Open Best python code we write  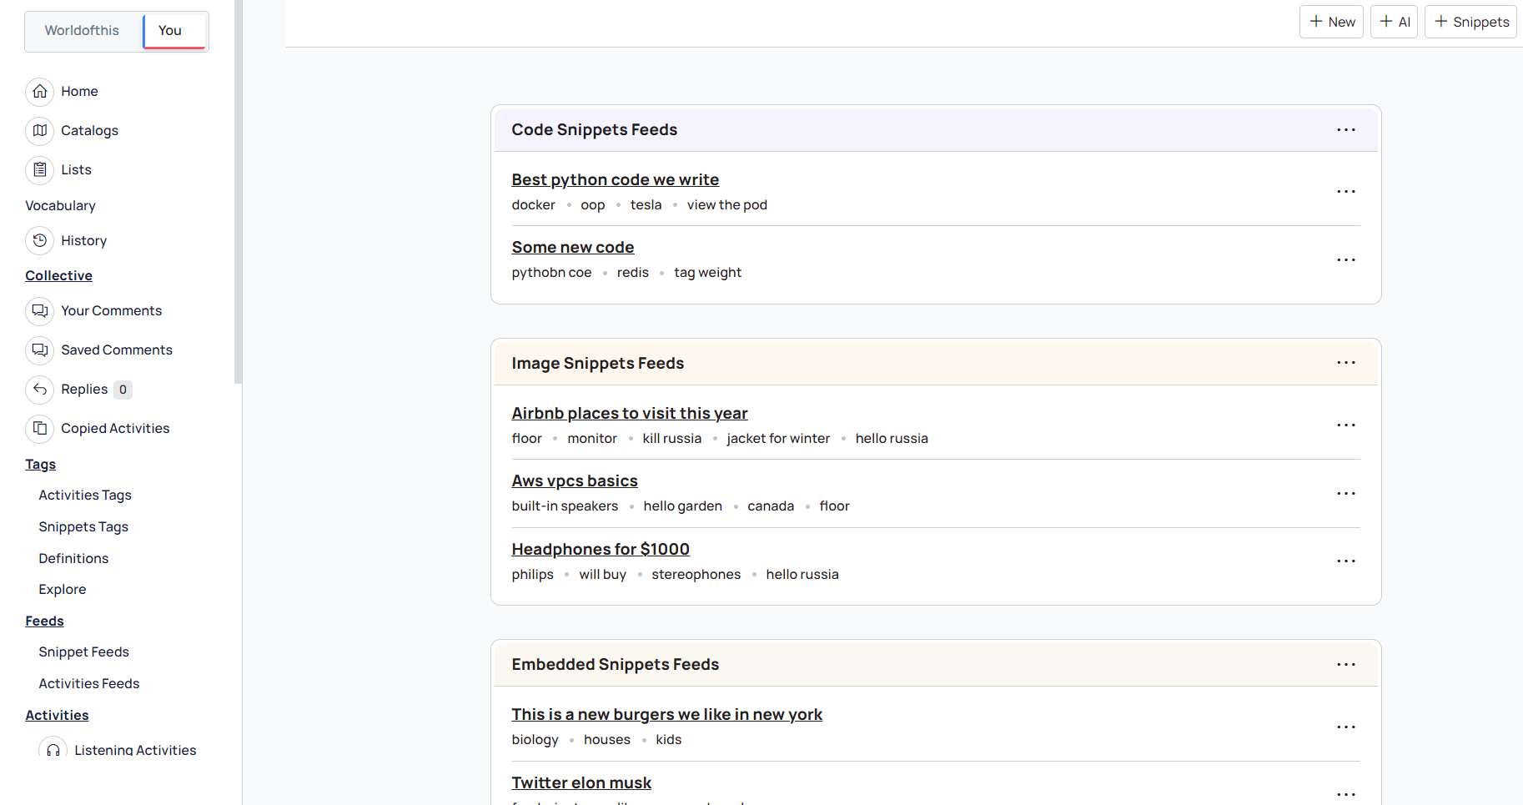(x=615, y=180)
